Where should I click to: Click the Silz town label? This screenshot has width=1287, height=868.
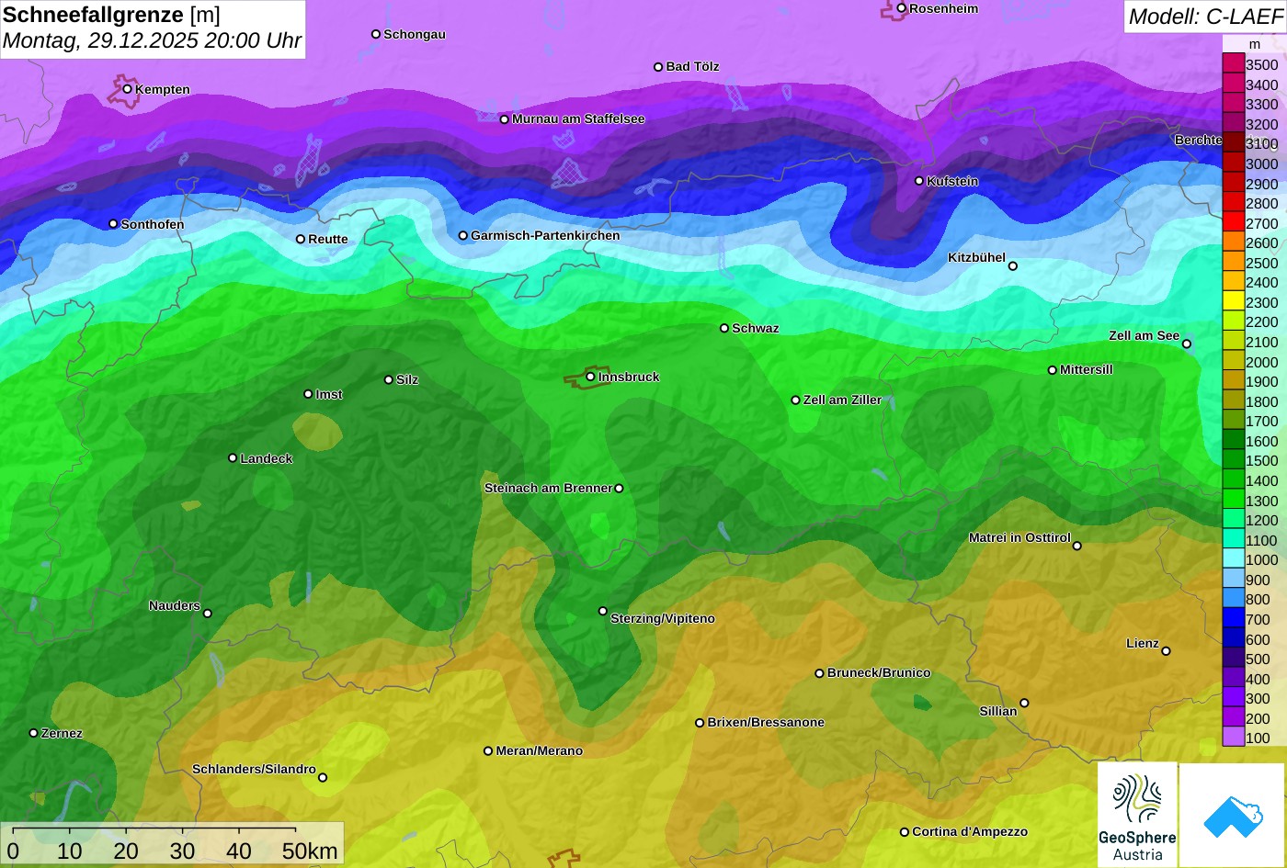click(x=407, y=380)
